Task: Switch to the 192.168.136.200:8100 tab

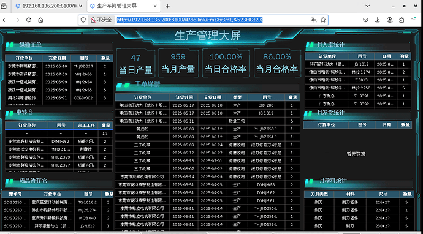Action: (x=49, y=6)
